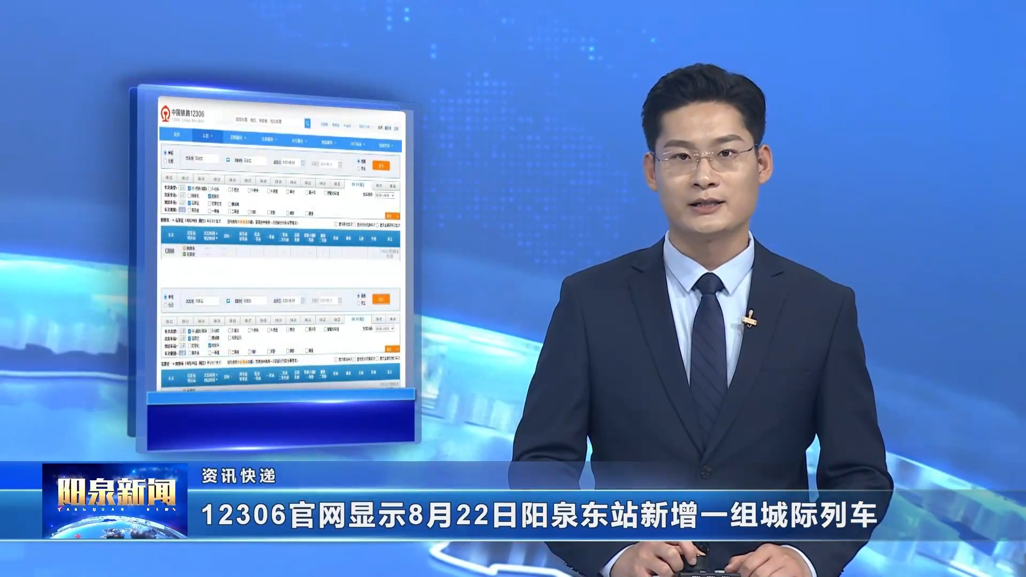Viewport: 1026px width, 577px height.
Task: Uncheck 阳泉东 arrival station, lower filter
Action: [x=209, y=345]
